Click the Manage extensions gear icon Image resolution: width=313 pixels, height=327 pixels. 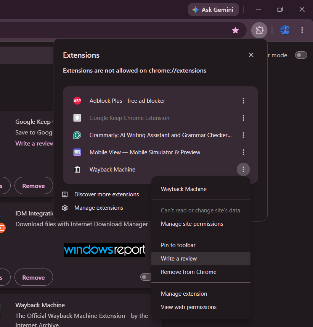[x=65, y=208]
